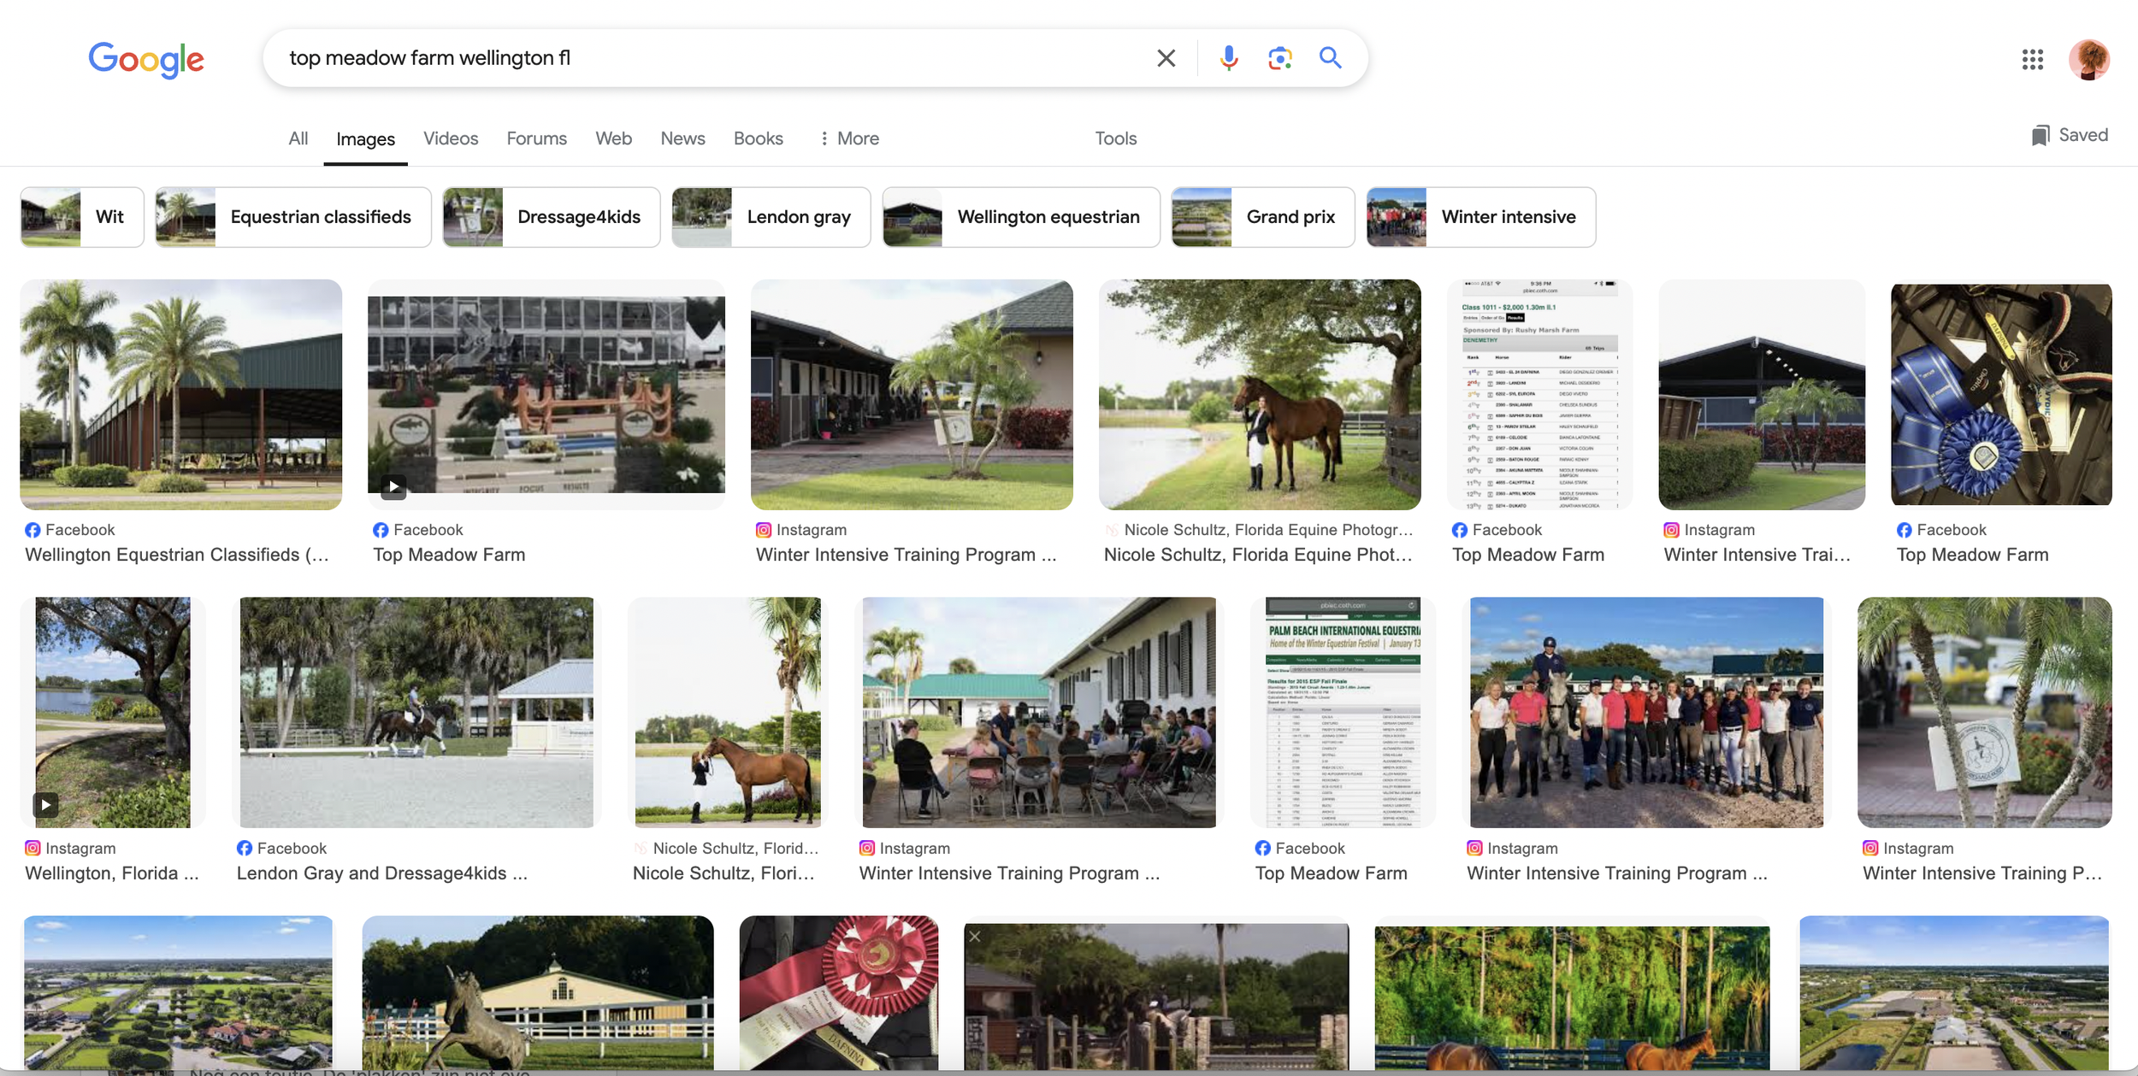
Task: Open the blue ribbons Facebook image
Action: point(2000,395)
